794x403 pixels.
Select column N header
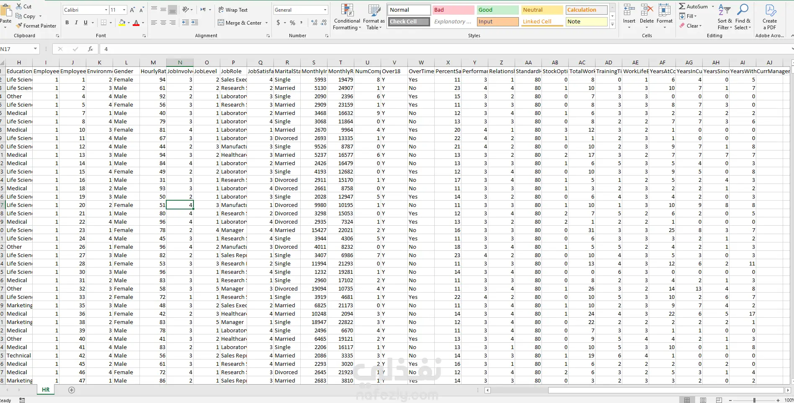point(180,62)
